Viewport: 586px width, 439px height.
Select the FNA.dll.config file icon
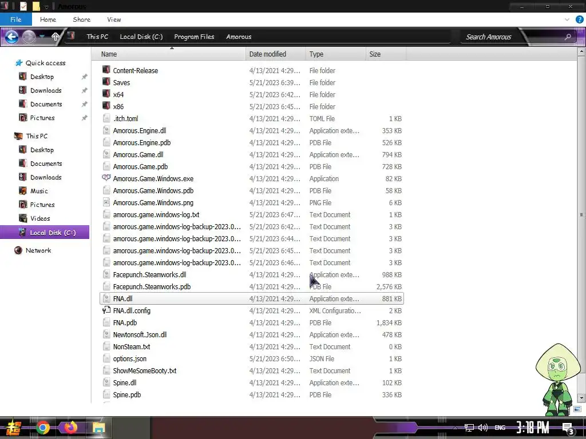pyautogui.click(x=106, y=310)
